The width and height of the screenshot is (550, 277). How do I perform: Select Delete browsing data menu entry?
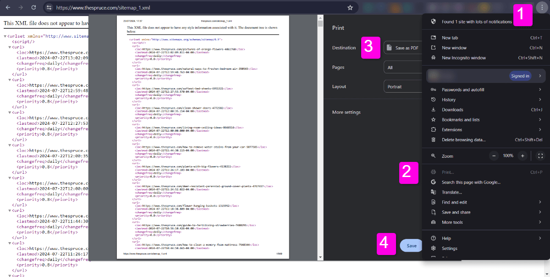pyautogui.click(x=486, y=140)
